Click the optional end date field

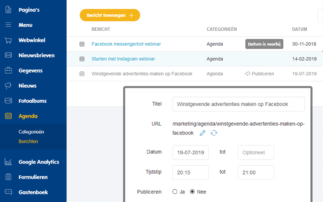[x=256, y=153]
